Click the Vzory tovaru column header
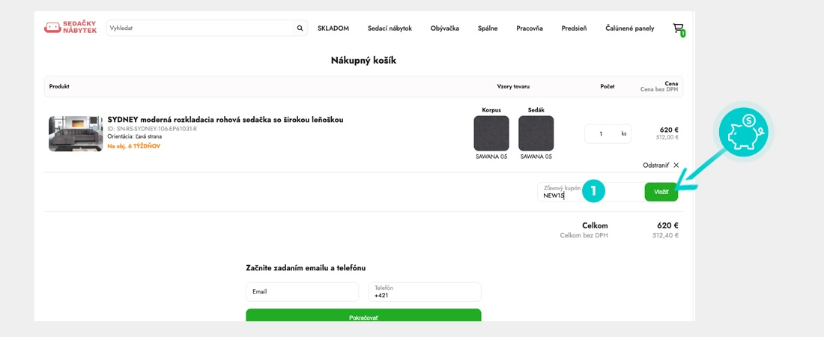 point(514,86)
